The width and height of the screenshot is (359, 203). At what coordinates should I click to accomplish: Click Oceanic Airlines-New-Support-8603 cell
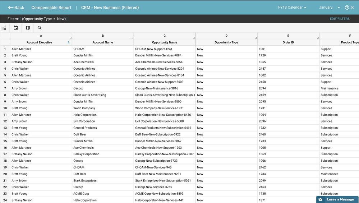(x=165, y=82)
